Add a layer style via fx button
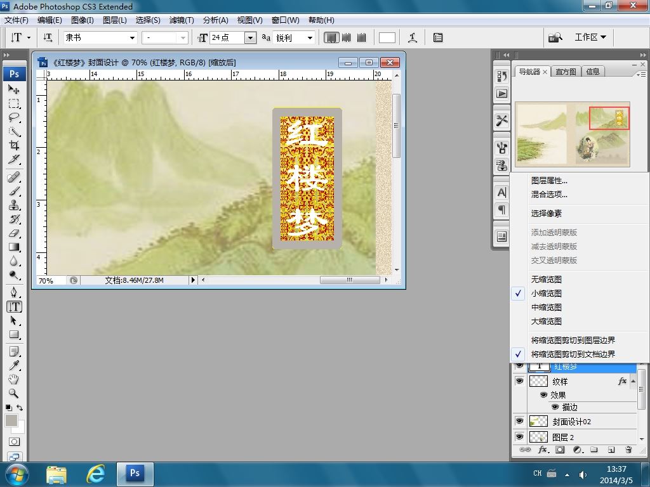This screenshot has height=487, width=650. [543, 450]
